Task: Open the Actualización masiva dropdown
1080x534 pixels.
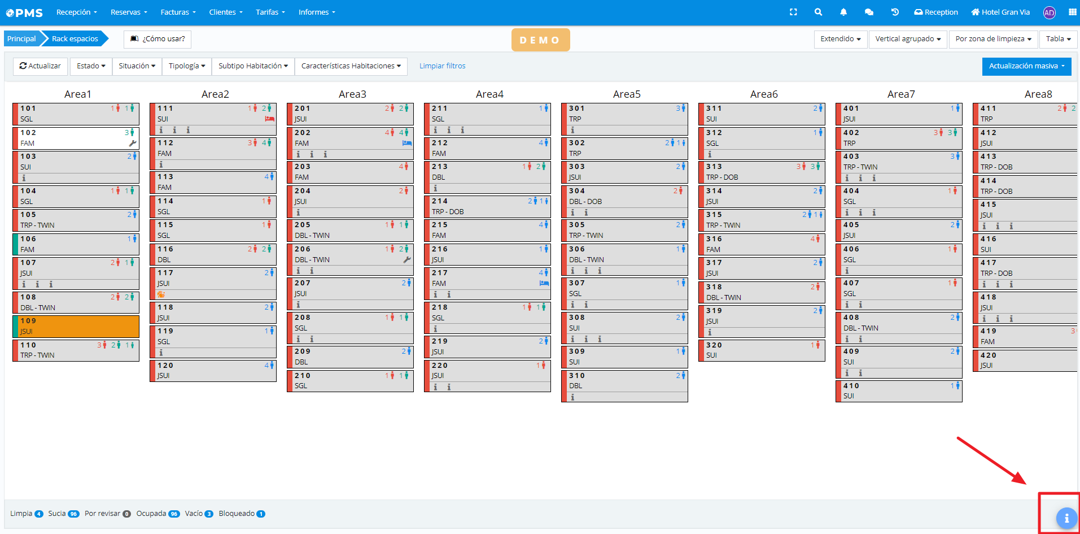Action: click(x=1026, y=66)
